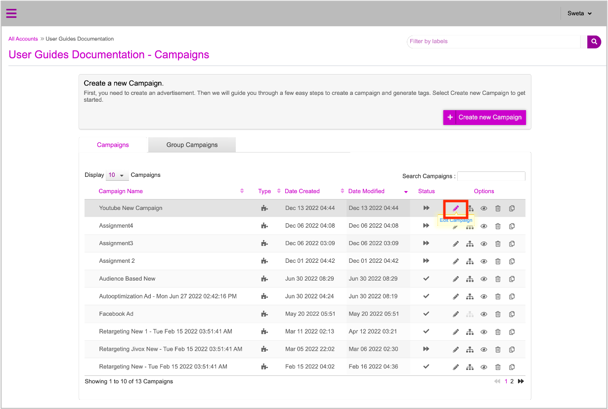This screenshot has width=608, height=409.
Task: Click the edit pencil for Youtube New Campaign
Action: [x=456, y=208]
